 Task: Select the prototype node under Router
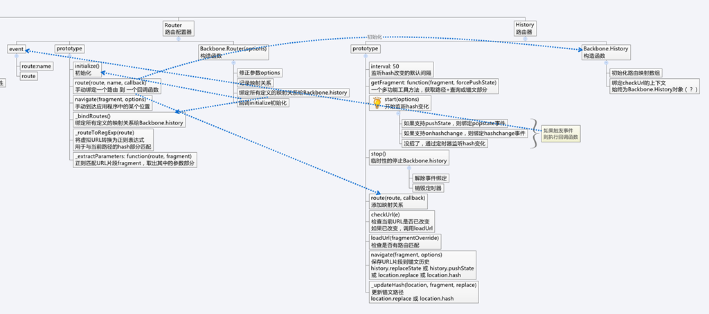pos(70,49)
